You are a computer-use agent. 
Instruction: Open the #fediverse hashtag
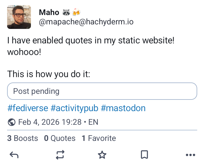pos(27,108)
